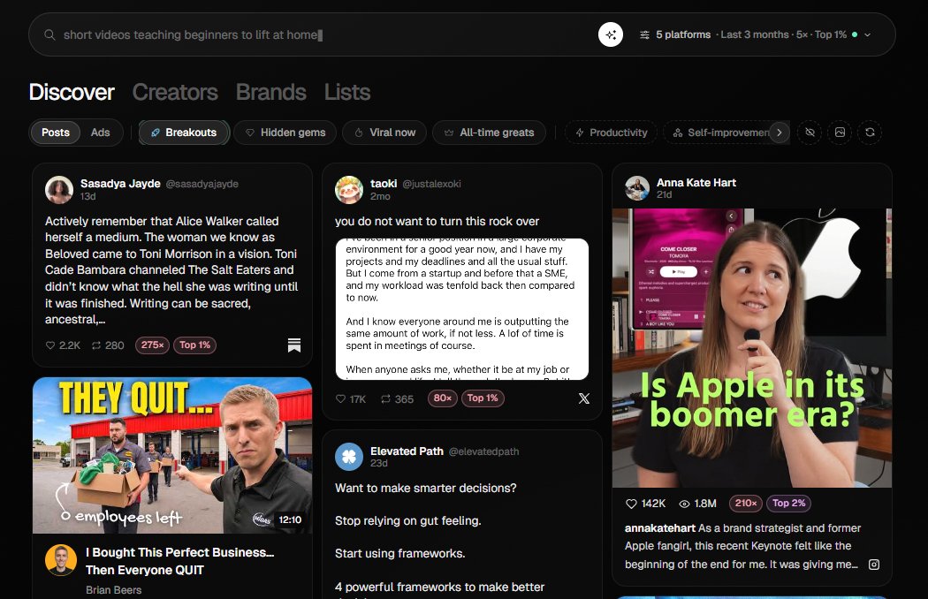The image size is (928, 599).
Task: Enable the Viral now filter
Action: (384, 133)
